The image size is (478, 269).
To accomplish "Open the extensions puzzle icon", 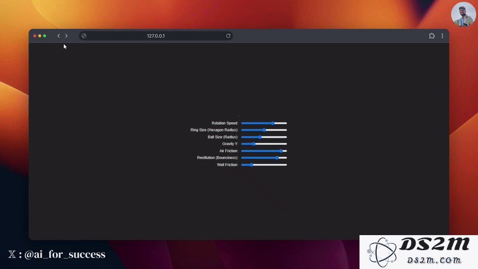I will coord(432,36).
